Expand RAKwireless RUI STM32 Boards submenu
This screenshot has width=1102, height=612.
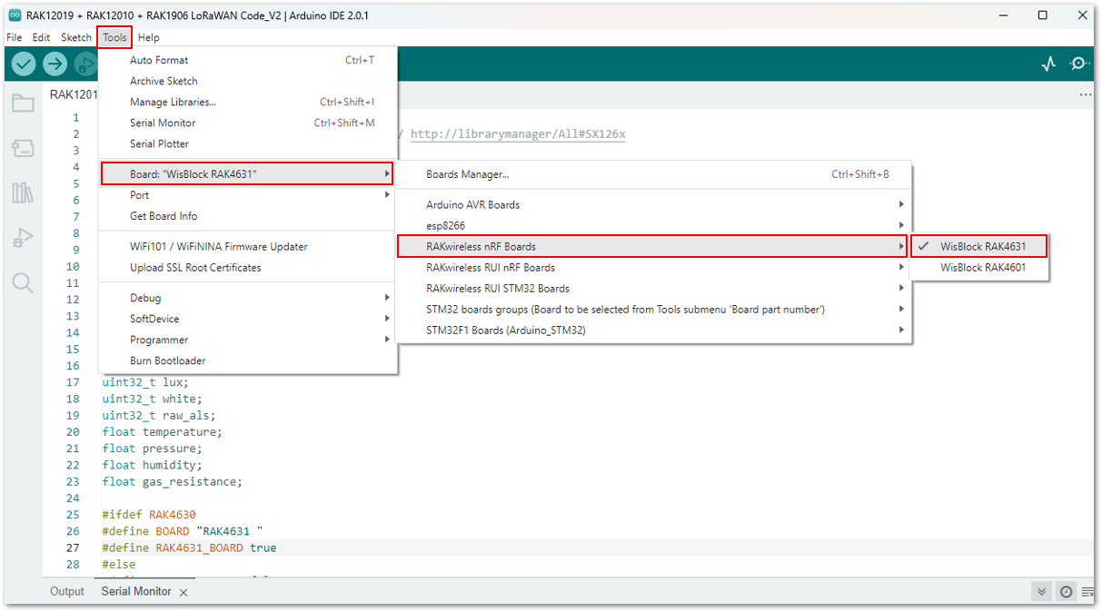pyautogui.click(x=653, y=288)
